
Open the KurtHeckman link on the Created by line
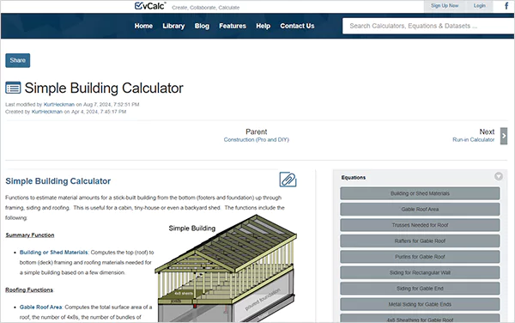point(47,112)
